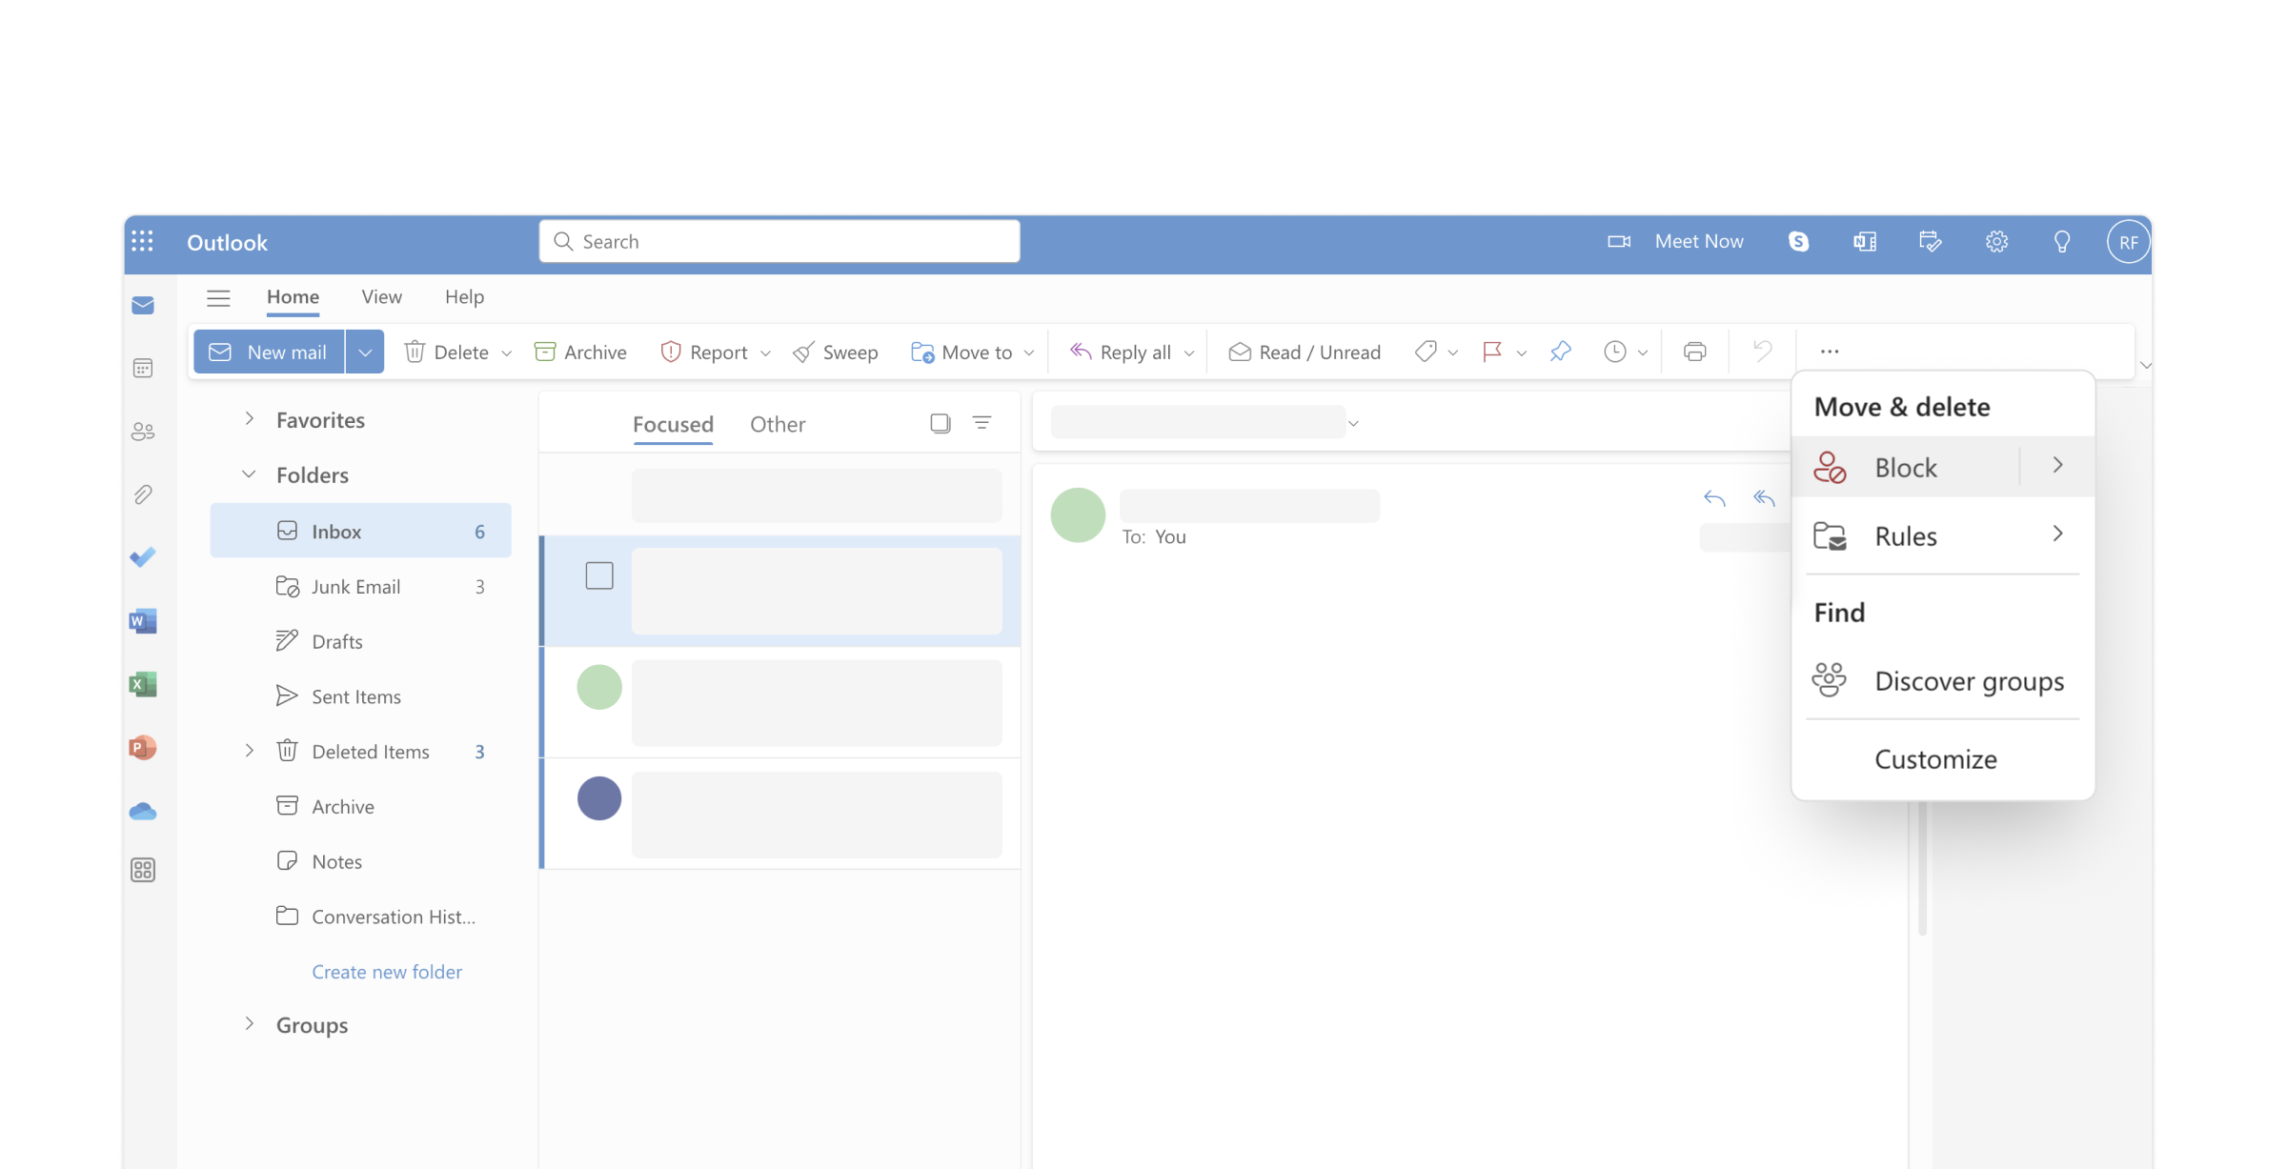Click Customize in the overflow menu
Screen dimensions: 2287x1169
1935,759
